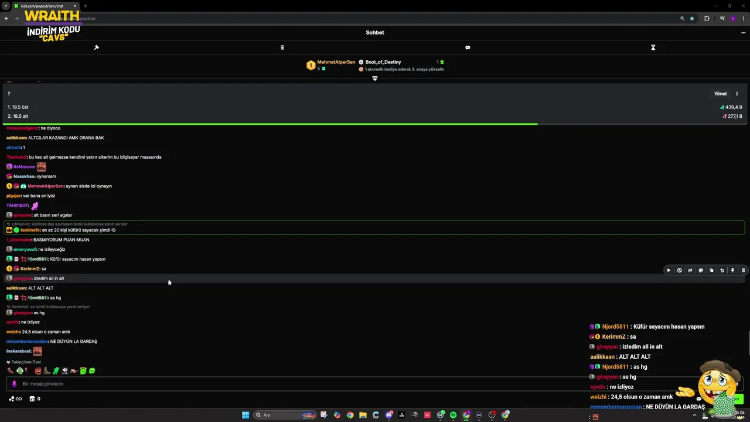Viewport: 750px width, 422px height.
Task: Pin the message with the pushpin icon
Action: (x=732, y=270)
